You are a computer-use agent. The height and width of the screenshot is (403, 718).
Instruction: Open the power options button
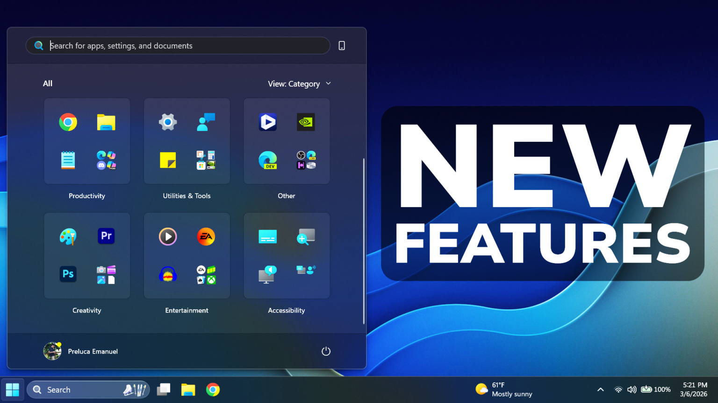(x=326, y=351)
